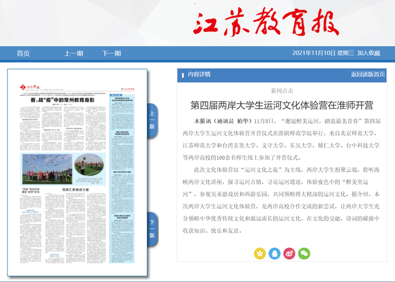Screen dimensions: 395x282
Task: Share article to WeChat
Action: 305,253
